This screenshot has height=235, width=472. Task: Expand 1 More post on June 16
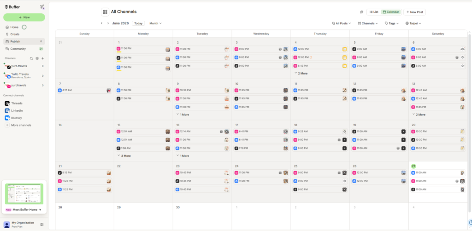point(183,155)
